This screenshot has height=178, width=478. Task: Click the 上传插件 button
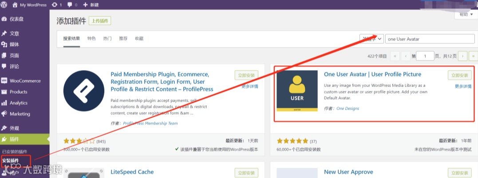coord(100,21)
